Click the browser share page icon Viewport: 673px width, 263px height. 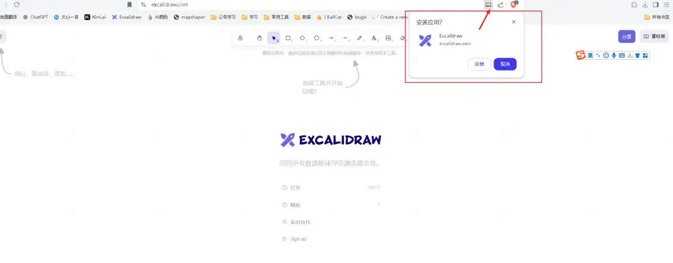(x=500, y=4)
